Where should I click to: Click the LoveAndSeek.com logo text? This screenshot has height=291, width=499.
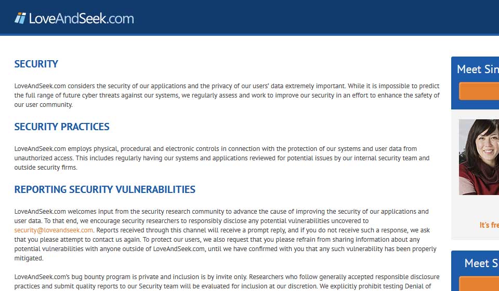click(x=81, y=19)
